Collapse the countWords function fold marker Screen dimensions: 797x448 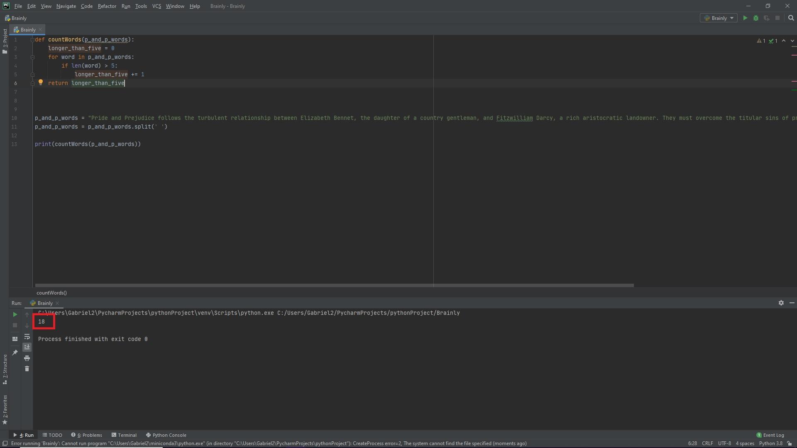click(x=32, y=40)
